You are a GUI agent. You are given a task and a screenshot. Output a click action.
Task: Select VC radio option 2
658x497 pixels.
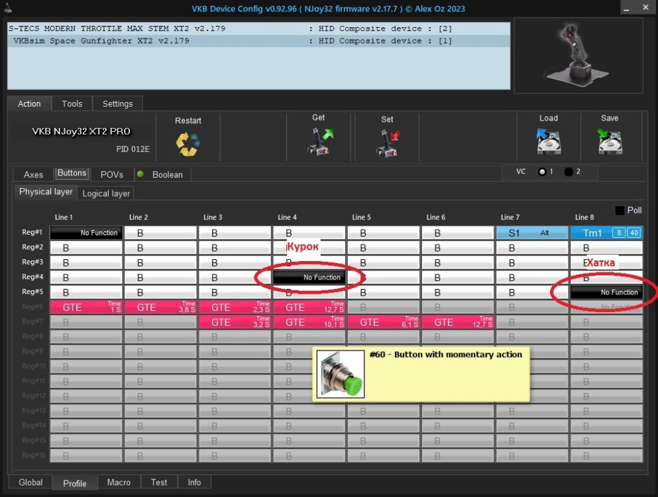(569, 172)
